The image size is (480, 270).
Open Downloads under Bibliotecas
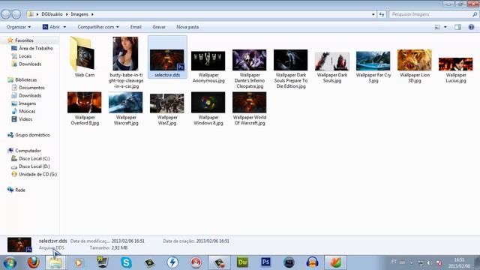click(x=30, y=96)
